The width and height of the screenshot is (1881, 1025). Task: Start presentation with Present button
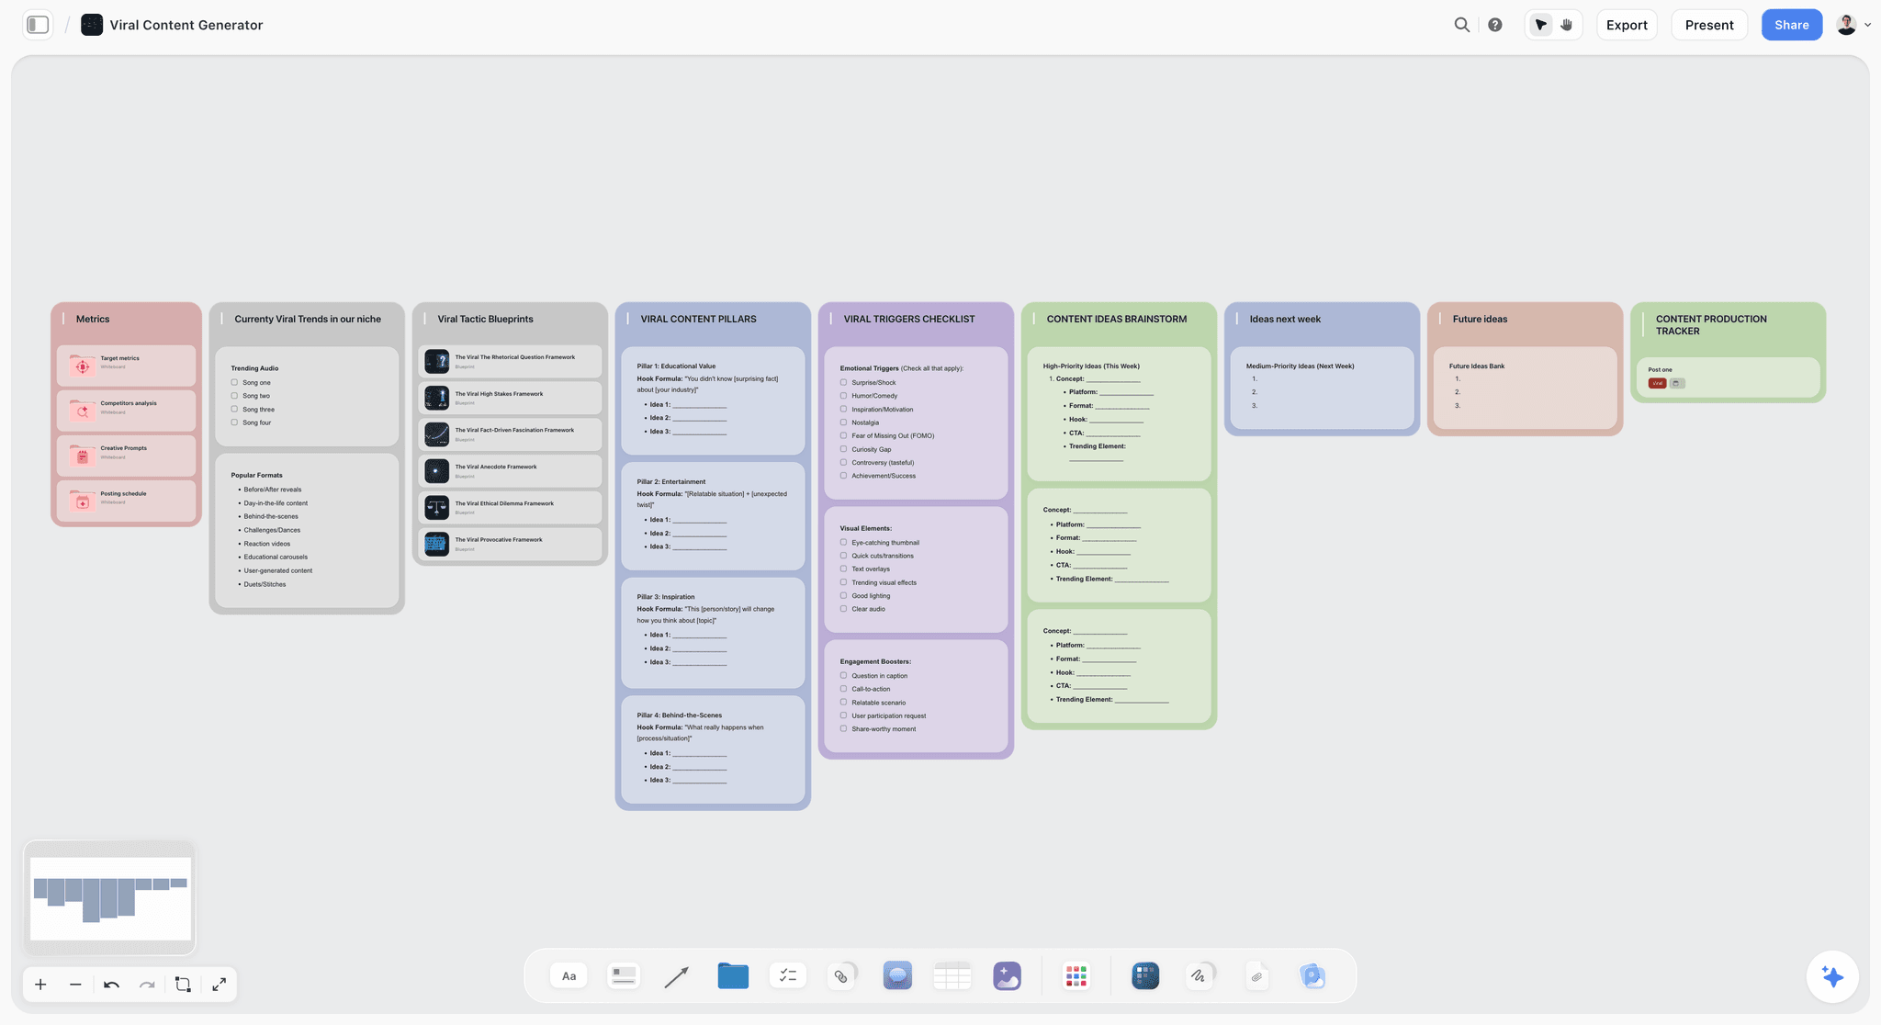click(x=1709, y=25)
